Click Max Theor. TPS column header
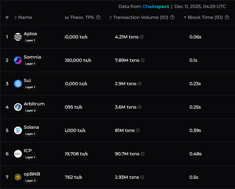The width and height of the screenshot is (235, 189). pos(79,17)
